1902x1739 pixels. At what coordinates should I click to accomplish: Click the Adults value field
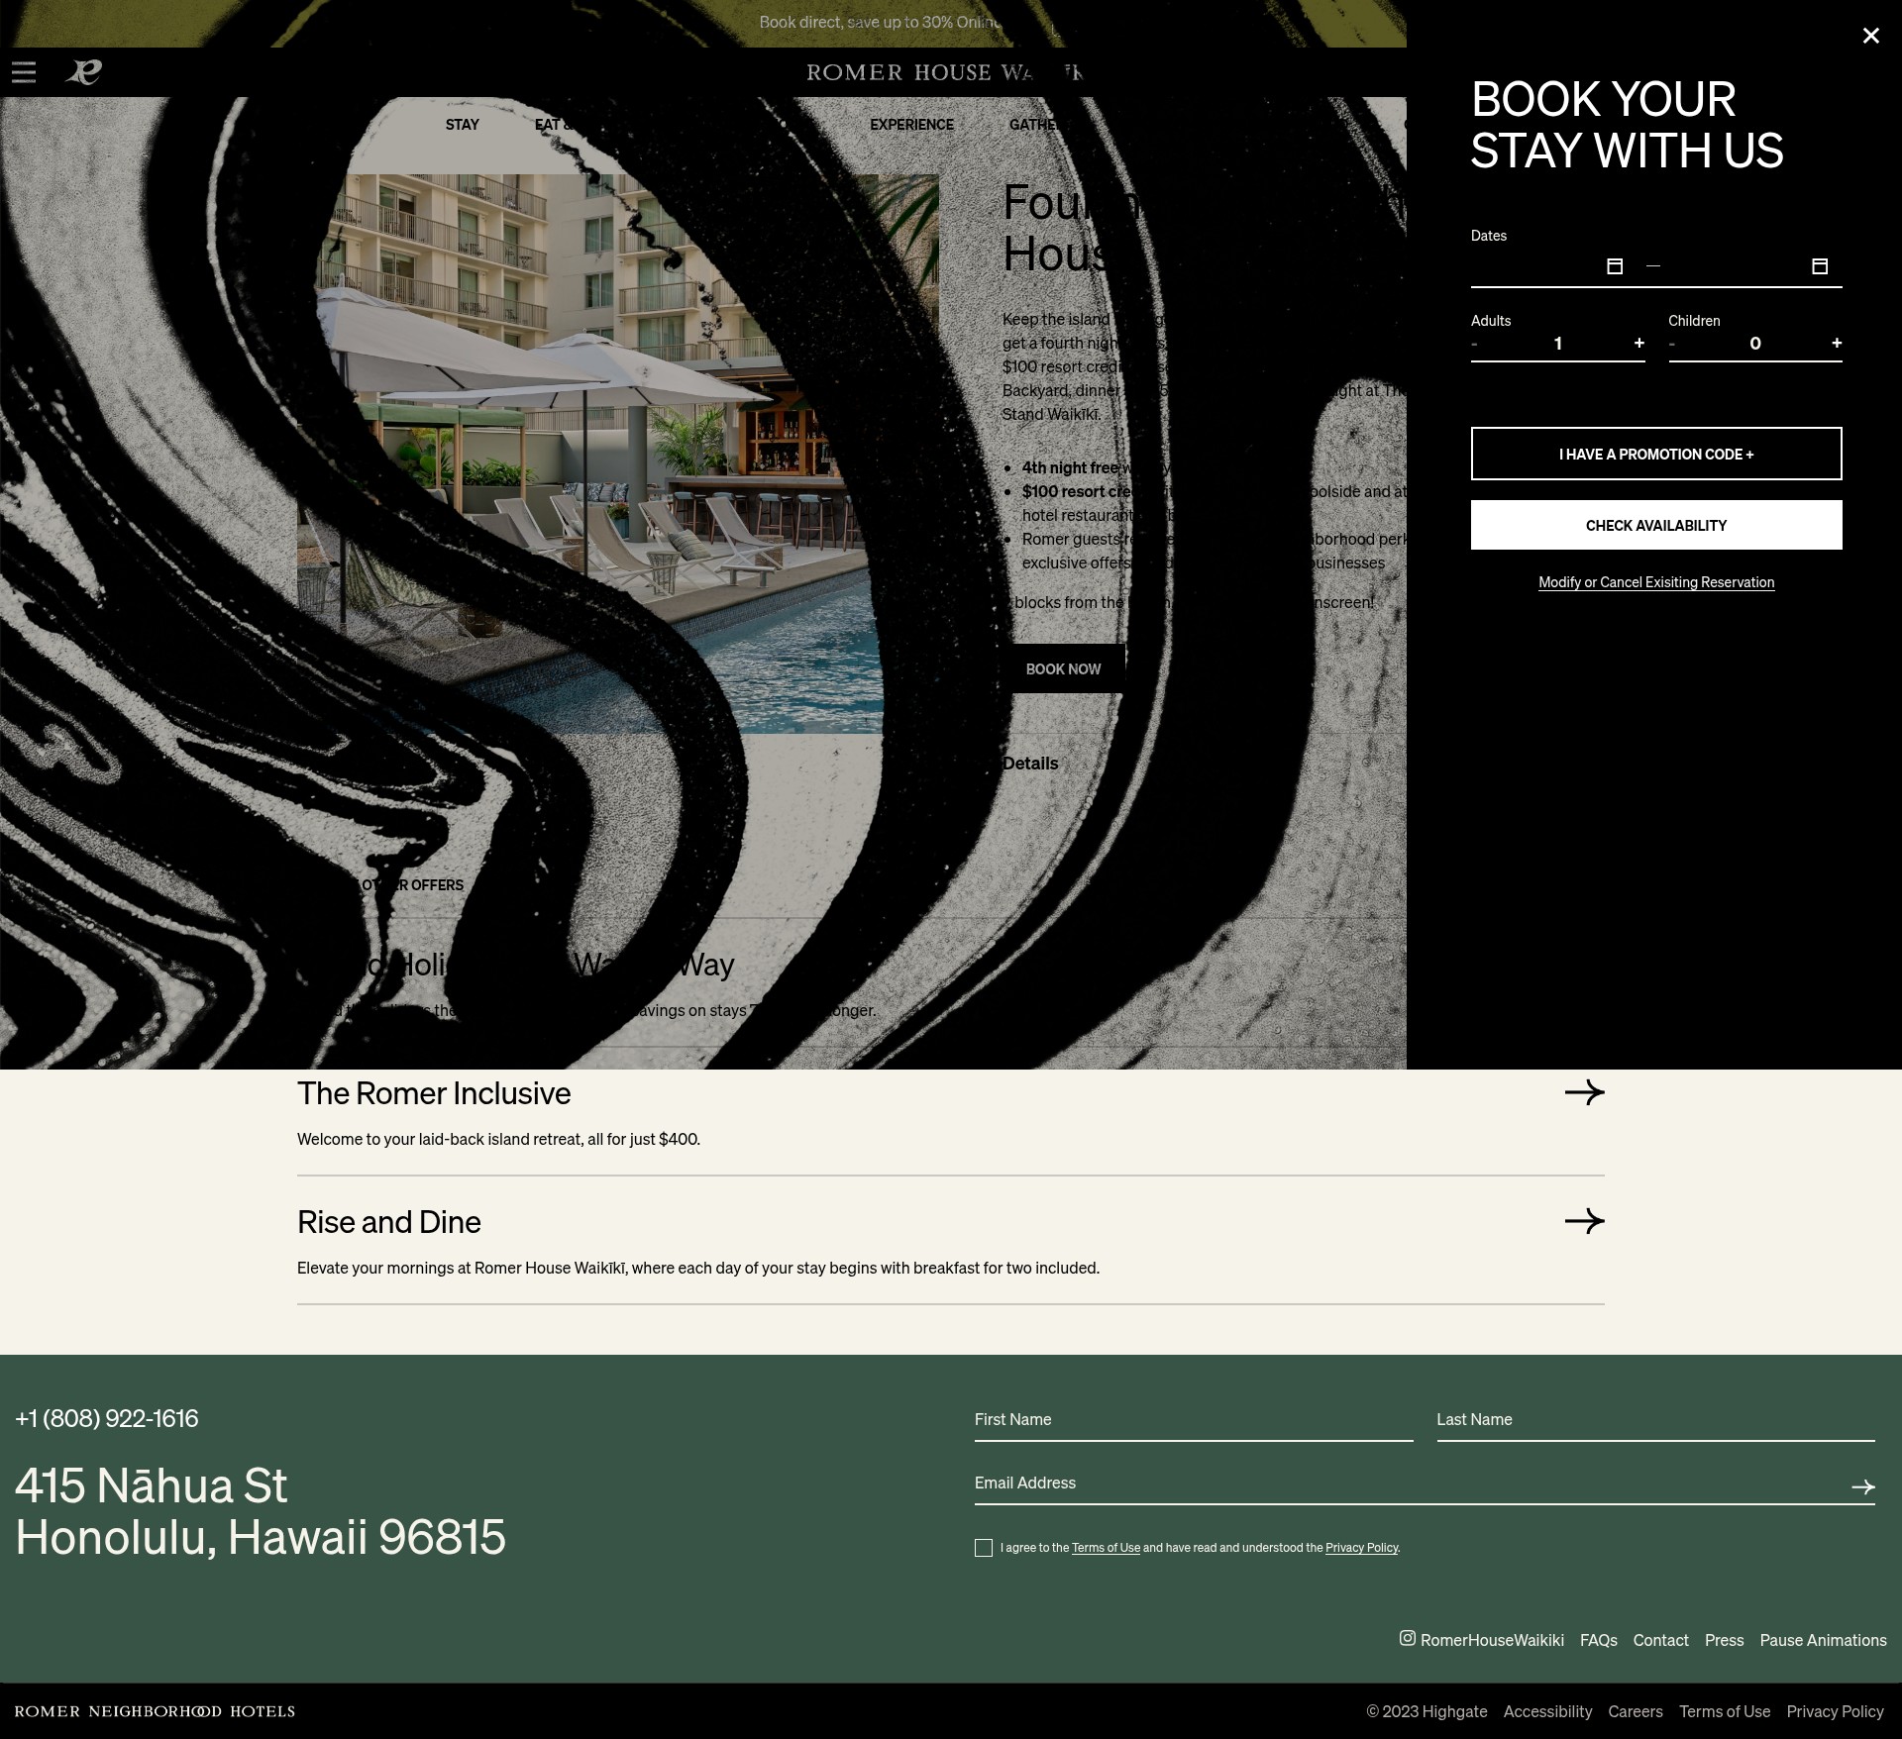point(1557,344)
